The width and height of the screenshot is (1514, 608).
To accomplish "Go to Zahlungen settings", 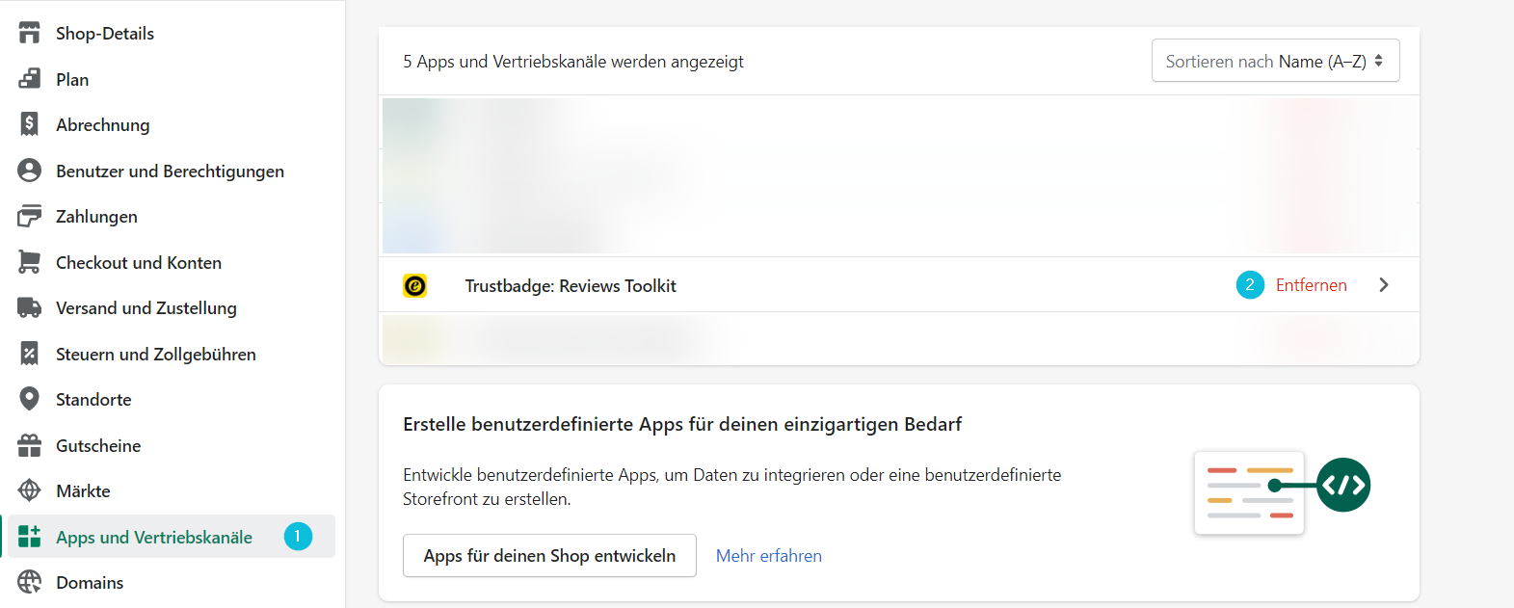I will coord(96,217).
